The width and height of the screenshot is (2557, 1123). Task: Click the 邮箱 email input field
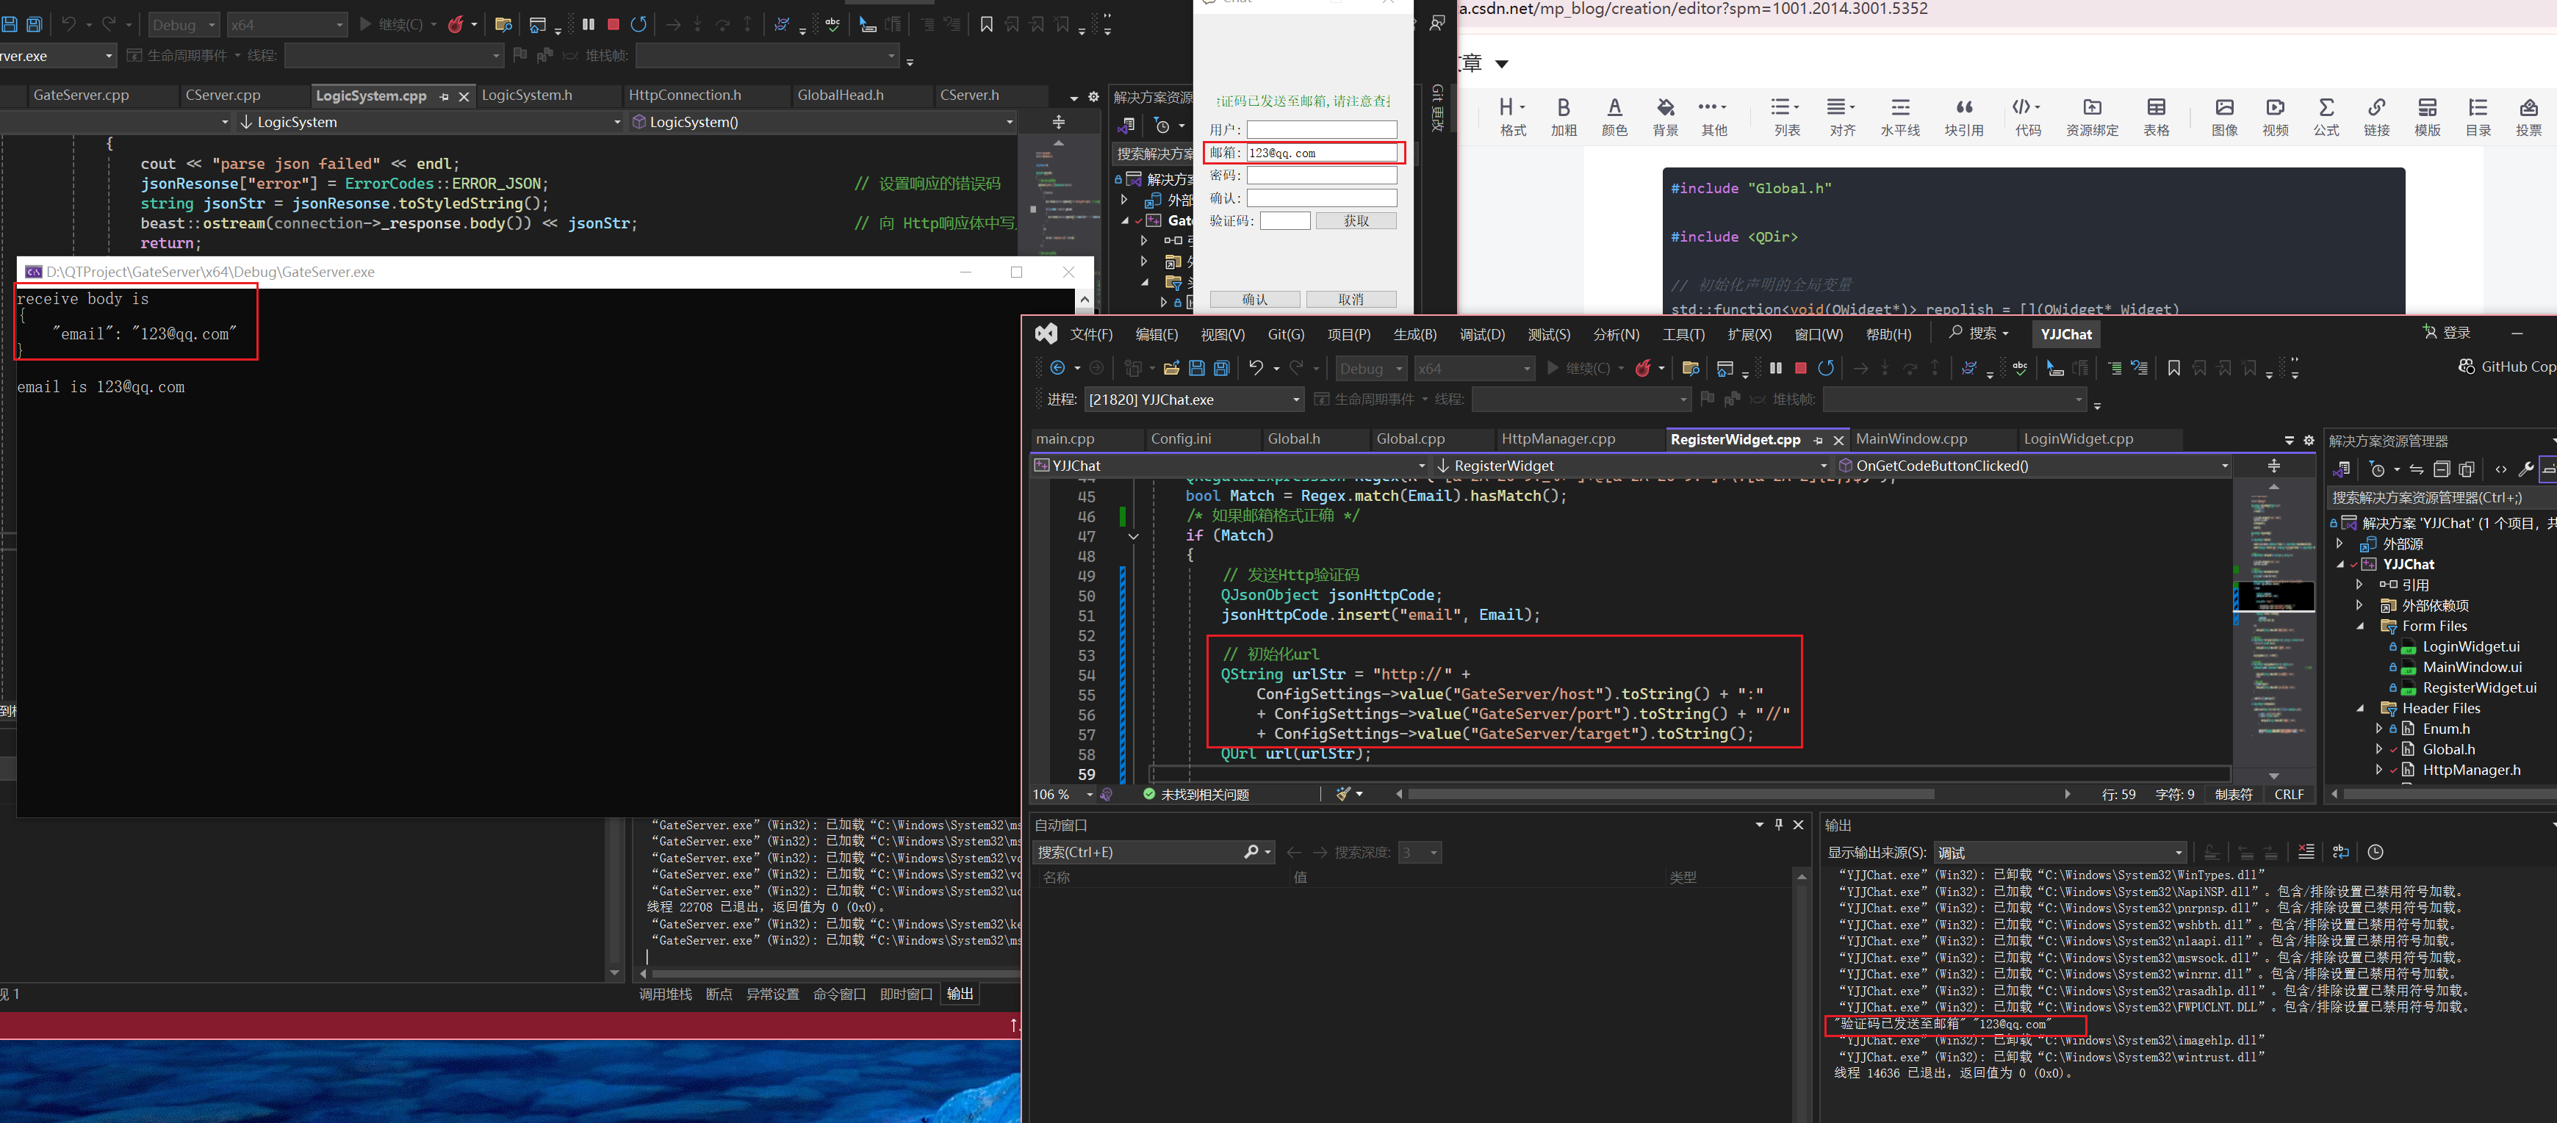1321,153
